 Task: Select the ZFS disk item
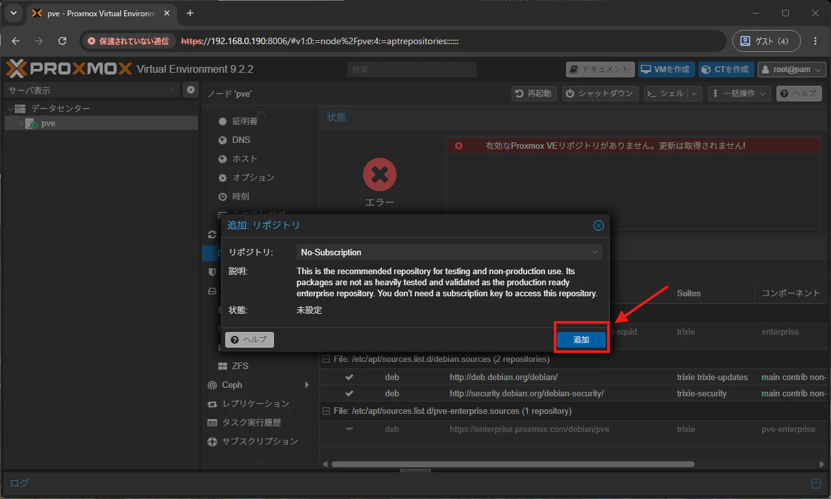click(x=240, y=366)
